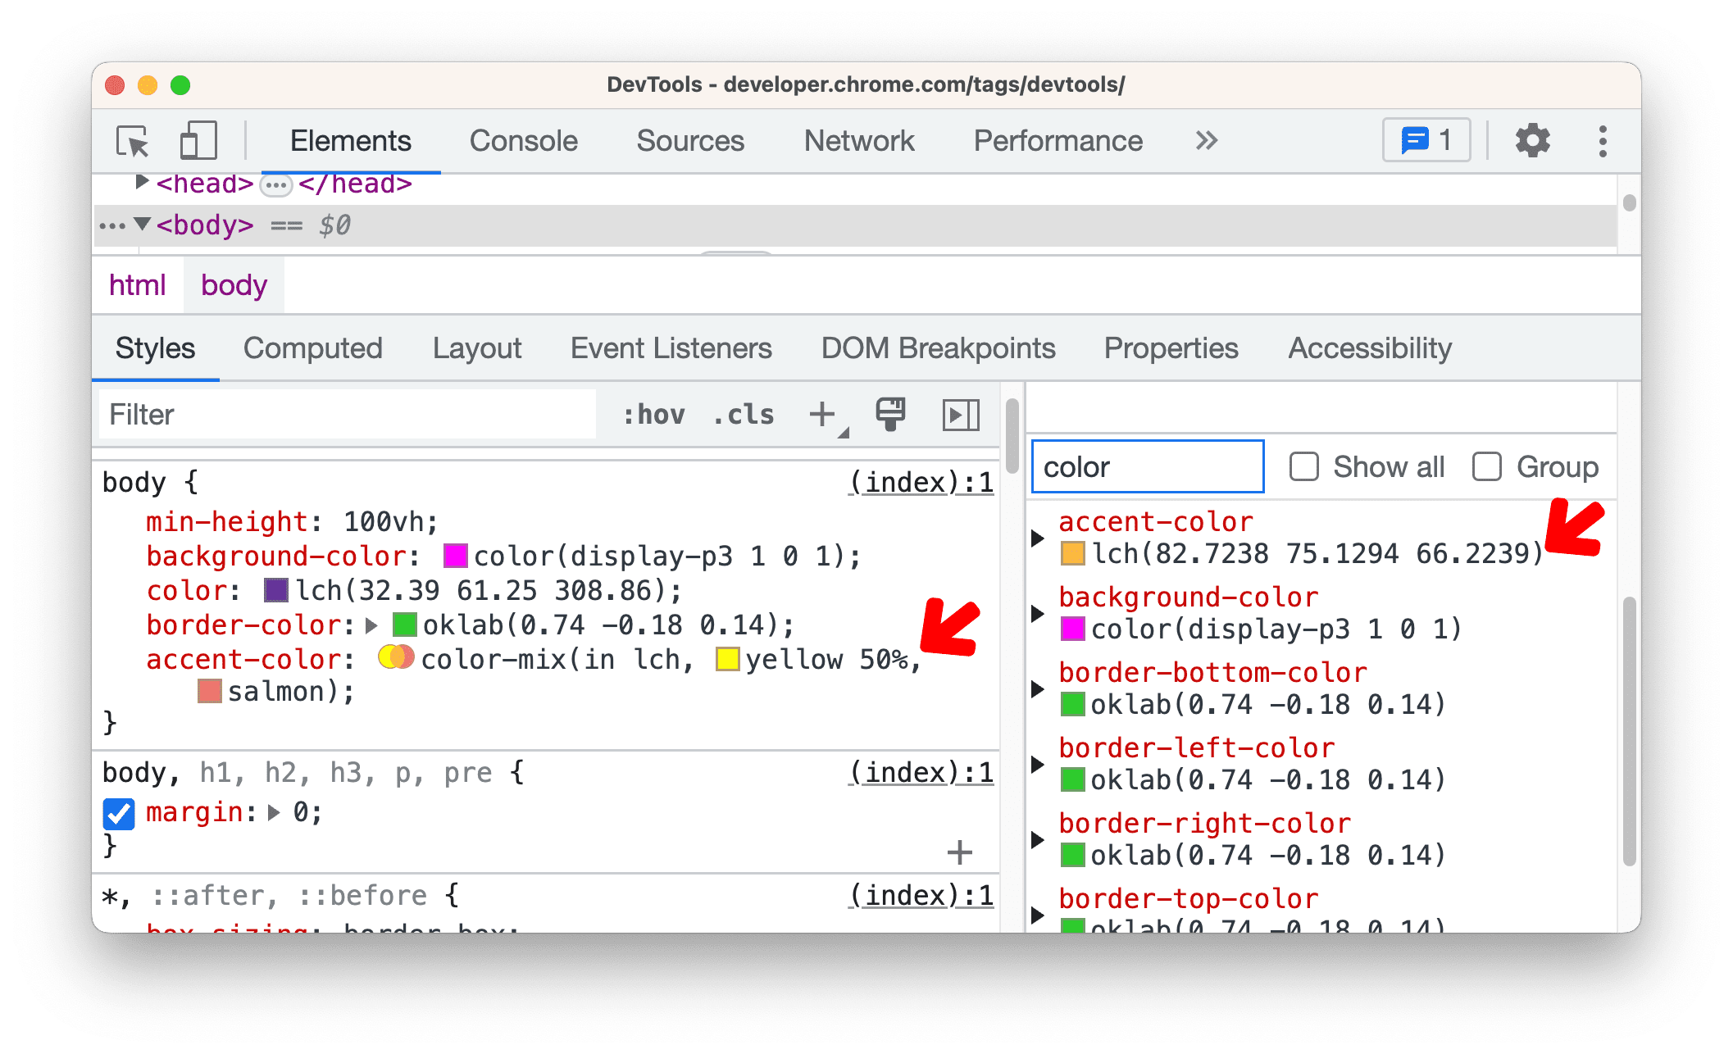Toggle the Group checkbox

(x=1485, y=468)
